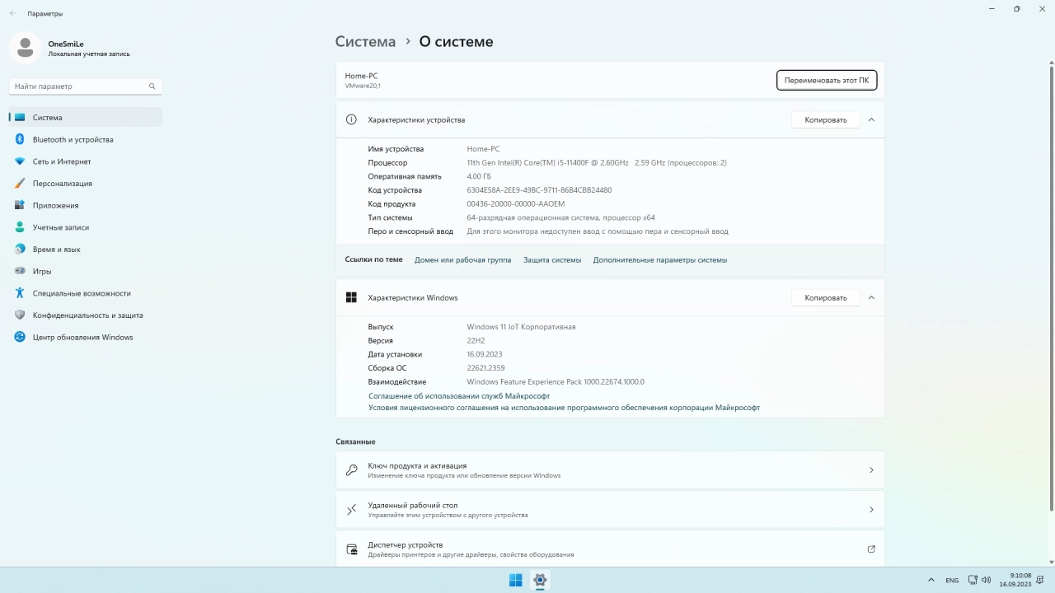Open Персонализация settings page
The image size is (1055, 593).
click(86, 184)
